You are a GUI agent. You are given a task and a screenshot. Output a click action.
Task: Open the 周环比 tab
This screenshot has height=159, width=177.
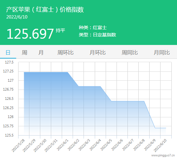[x=65, y=53]
